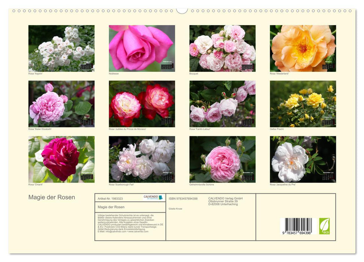This screenshot has width=364, height=262.
Task: Click the calendar grid on Rosa 'Westerland' image
Action: point(328,67)
